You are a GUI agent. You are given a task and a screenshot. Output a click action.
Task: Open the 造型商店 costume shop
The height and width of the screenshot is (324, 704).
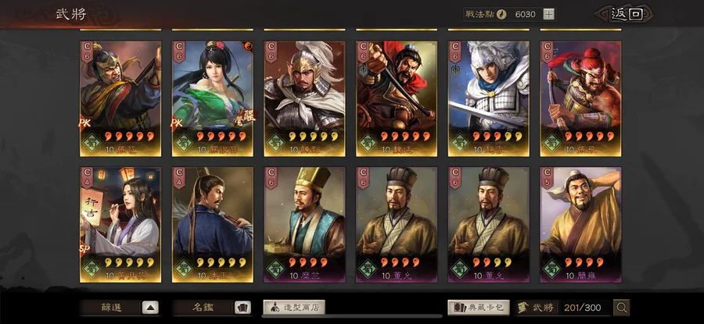pos(293,308)
